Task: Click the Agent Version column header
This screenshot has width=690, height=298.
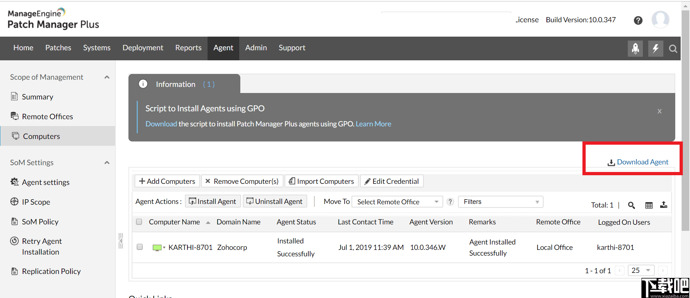Action: tap(431, 222)
